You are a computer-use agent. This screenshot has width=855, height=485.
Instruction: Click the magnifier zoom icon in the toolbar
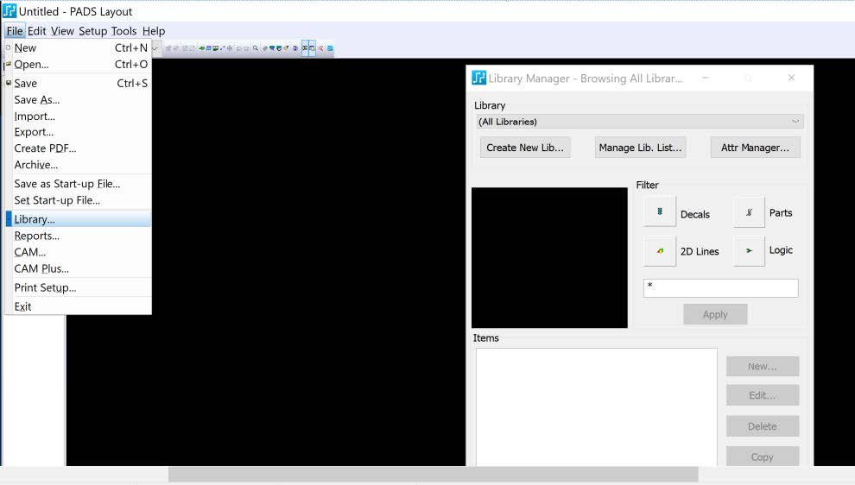pos(255,48)
